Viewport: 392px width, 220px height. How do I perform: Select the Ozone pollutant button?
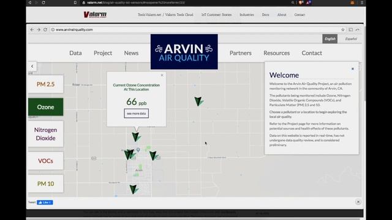coord(45,107)
